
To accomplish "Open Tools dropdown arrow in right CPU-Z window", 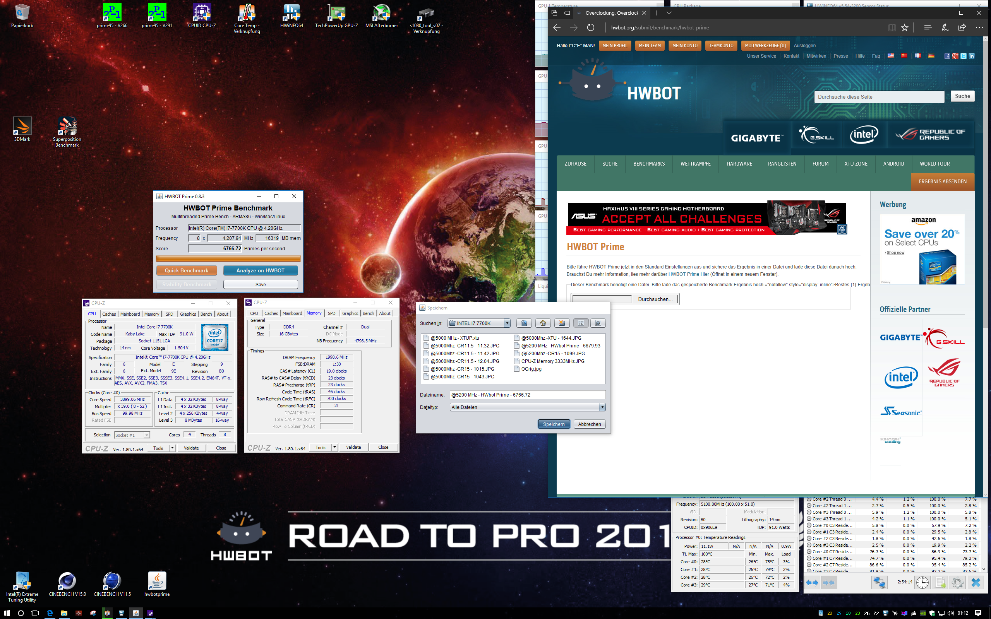I will point(334,447).
